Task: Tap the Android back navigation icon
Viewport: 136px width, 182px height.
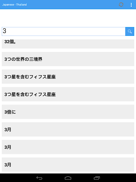Action: (39, 178)
